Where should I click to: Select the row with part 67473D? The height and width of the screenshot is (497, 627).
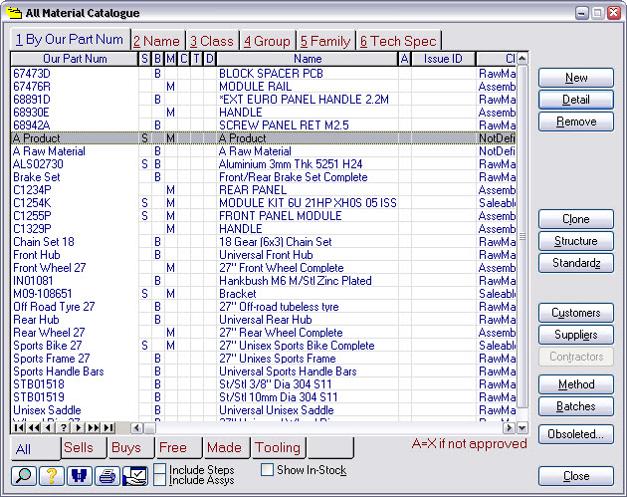point(263,74)
